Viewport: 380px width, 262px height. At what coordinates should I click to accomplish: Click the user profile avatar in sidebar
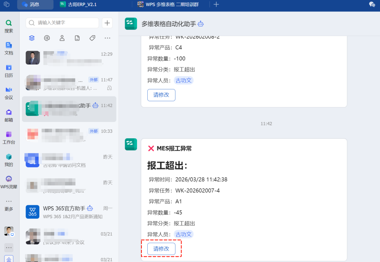point(9,231)
